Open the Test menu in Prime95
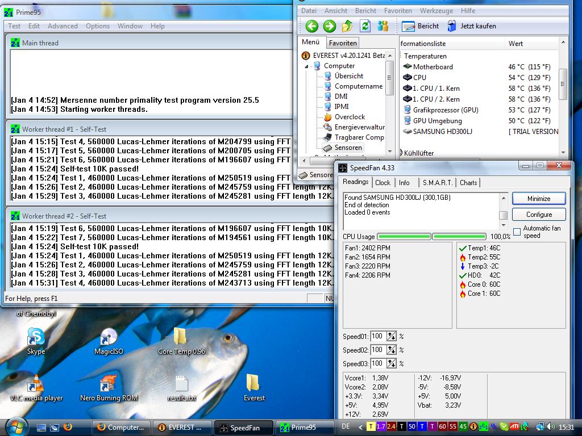582x436 pixels. pyautogui.click(x=14, y=26)
